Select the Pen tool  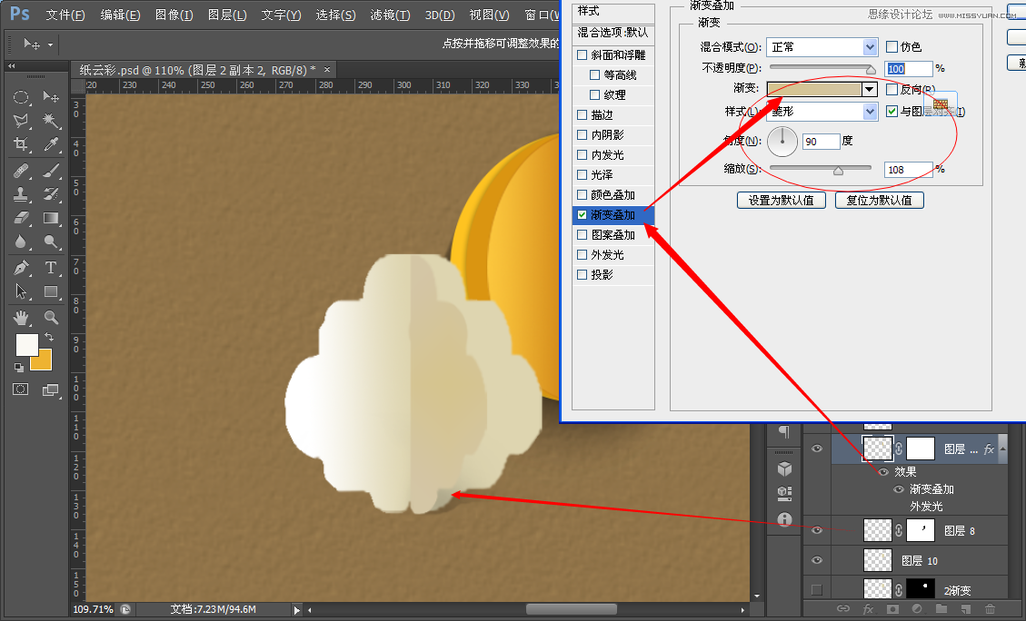(x=21, y=267)
